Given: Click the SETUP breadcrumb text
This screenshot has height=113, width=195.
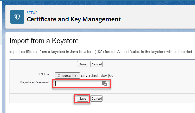Looking at the screenshot, I should (32, 13).
